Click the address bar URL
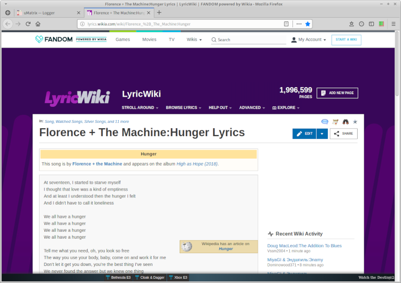The image size is (401, 283). (139, 24)
